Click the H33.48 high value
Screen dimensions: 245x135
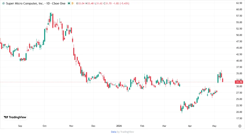[x=89, y=3]
